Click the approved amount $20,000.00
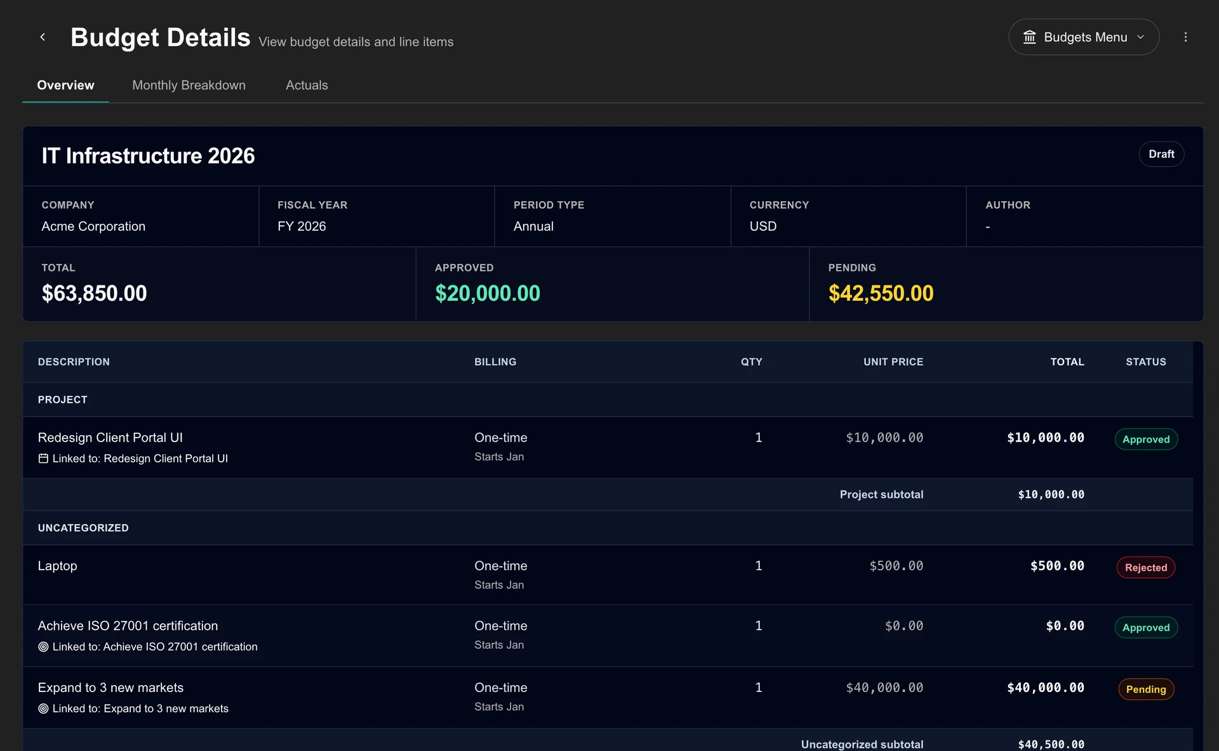 [x=487, y=293]
